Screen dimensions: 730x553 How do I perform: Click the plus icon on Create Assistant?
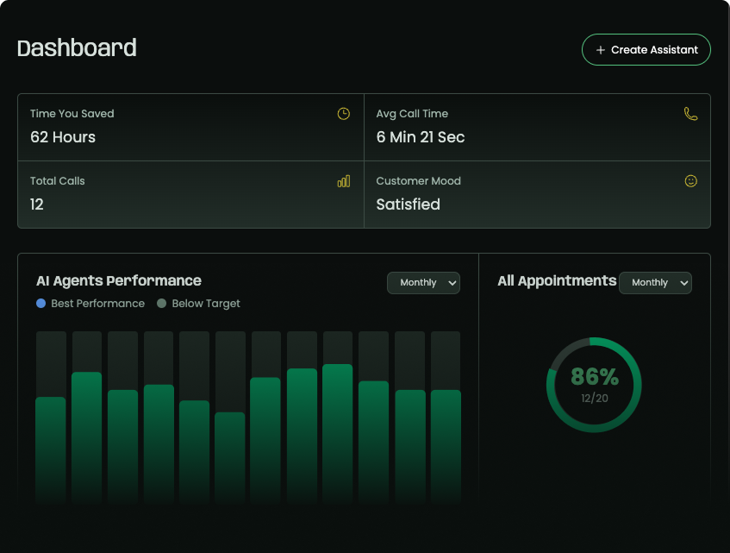[601, 50]
